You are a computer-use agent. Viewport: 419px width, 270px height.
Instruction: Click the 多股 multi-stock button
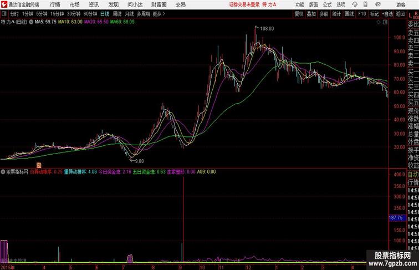(324, 14)
